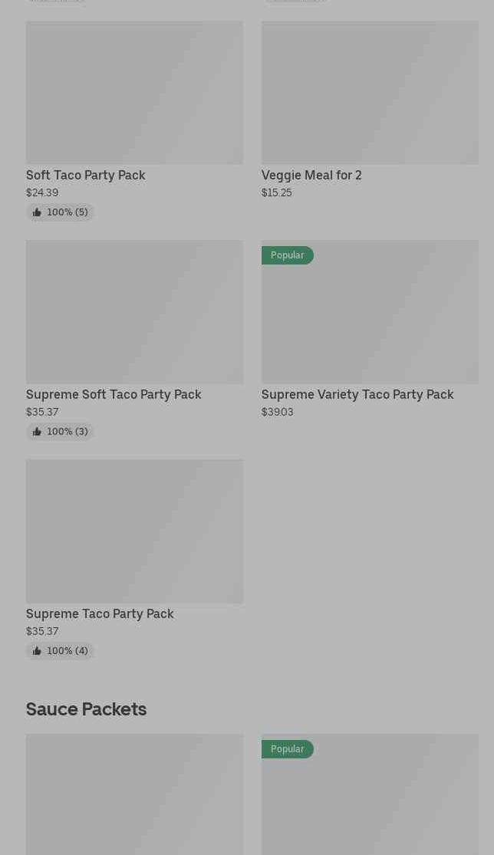Click Supreme Variety Taco Party Pack title
Viewport: 494px width, 855px height.
357,394
